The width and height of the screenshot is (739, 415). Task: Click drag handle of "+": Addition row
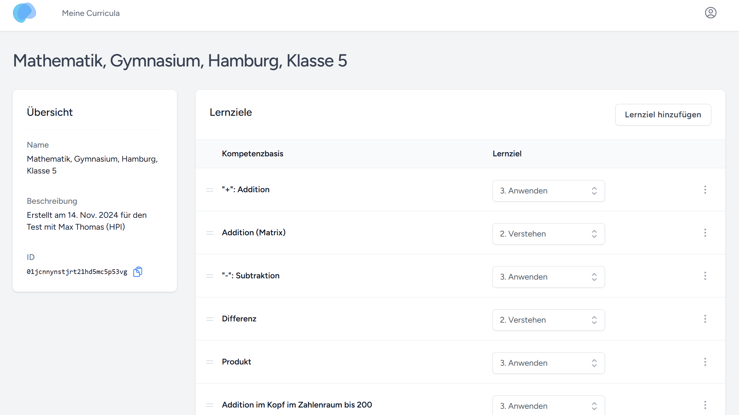[210, 190]
